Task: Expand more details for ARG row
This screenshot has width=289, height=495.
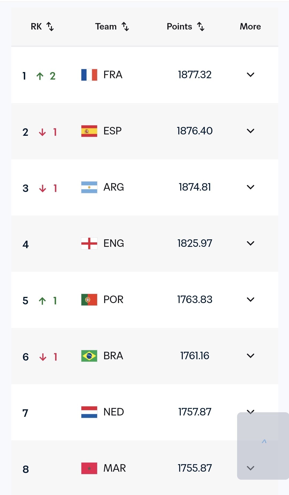Action: pos(250,187)
